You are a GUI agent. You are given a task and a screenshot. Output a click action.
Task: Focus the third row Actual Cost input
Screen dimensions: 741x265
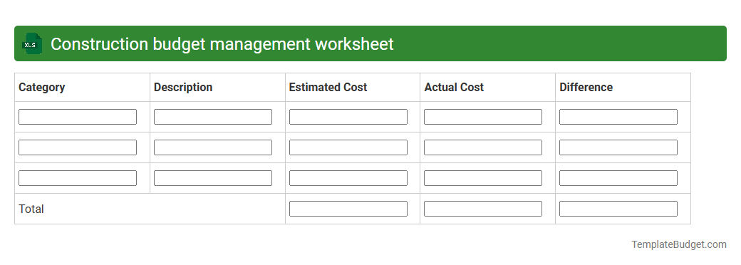[483, 178]
